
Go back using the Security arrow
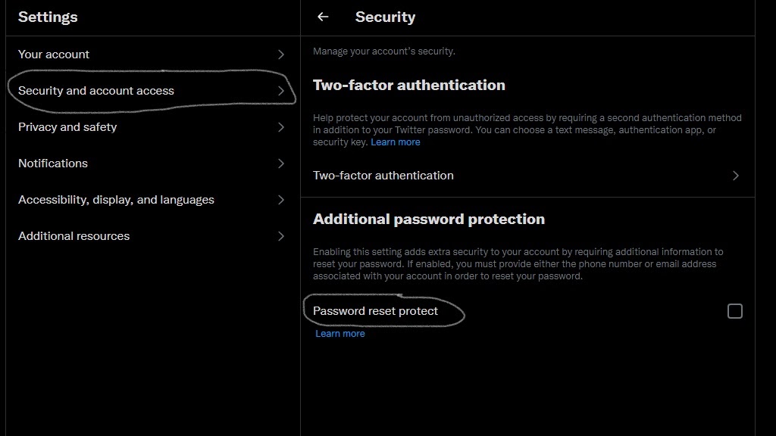[323, 17]
